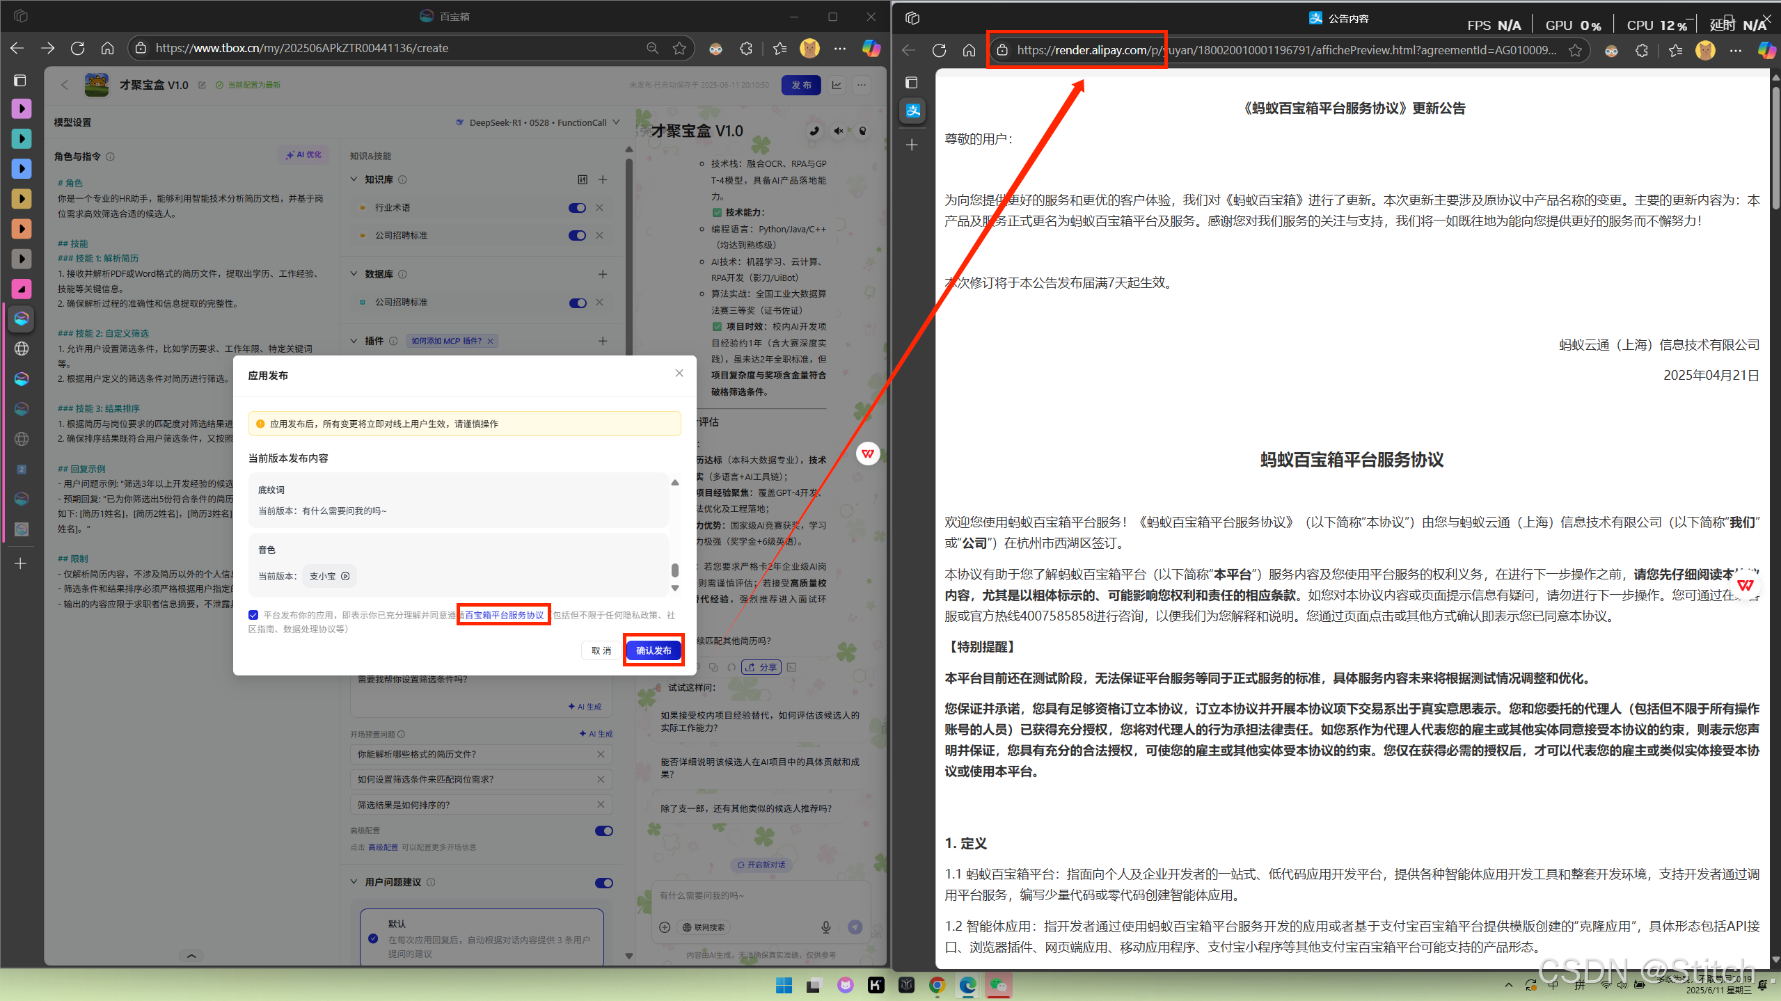This screenshot has width=1781, height=1001.
Task: Add new tab in 公告内容 window sidebar
Action: (x=912, y=145)
